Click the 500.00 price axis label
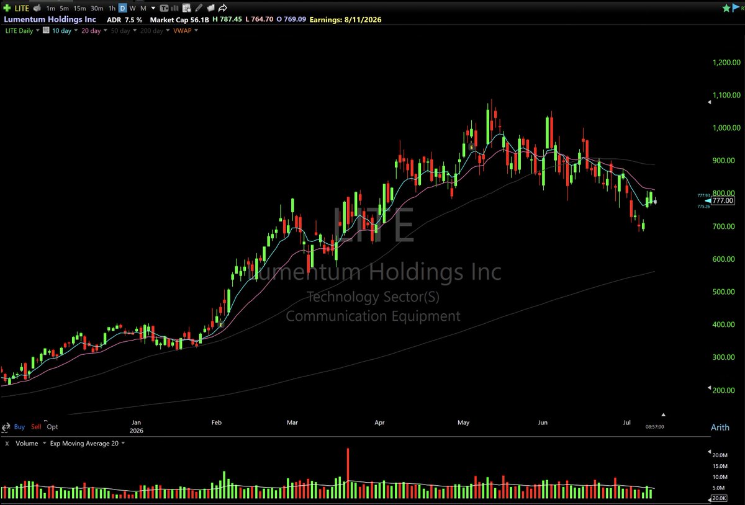 725,292
